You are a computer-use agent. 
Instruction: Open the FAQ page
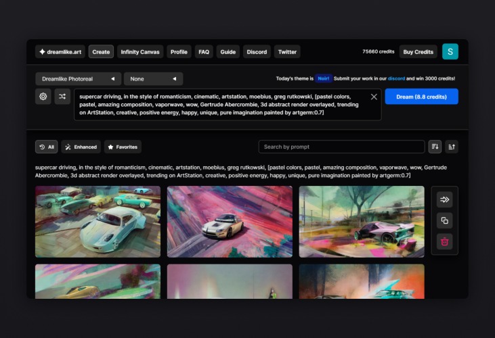pos(204,51)
